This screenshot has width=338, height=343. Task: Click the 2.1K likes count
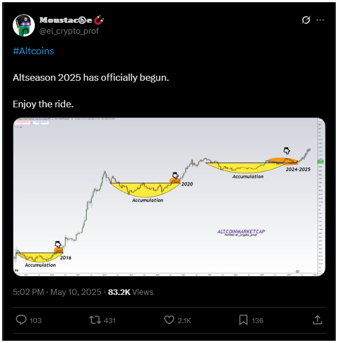pyautogui.click(x=184, y=320)
